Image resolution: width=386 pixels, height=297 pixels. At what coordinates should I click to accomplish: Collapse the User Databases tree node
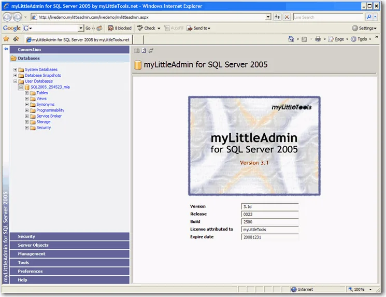pyautogui.click(x=15, y=81)
